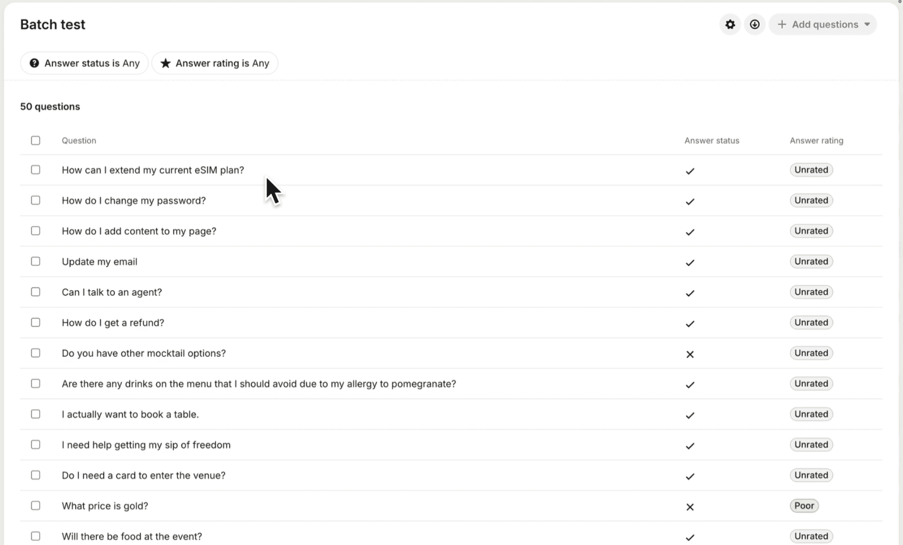903x545 pixels.
Task: Click X status icon for gold price question
Action: point(690,507)
